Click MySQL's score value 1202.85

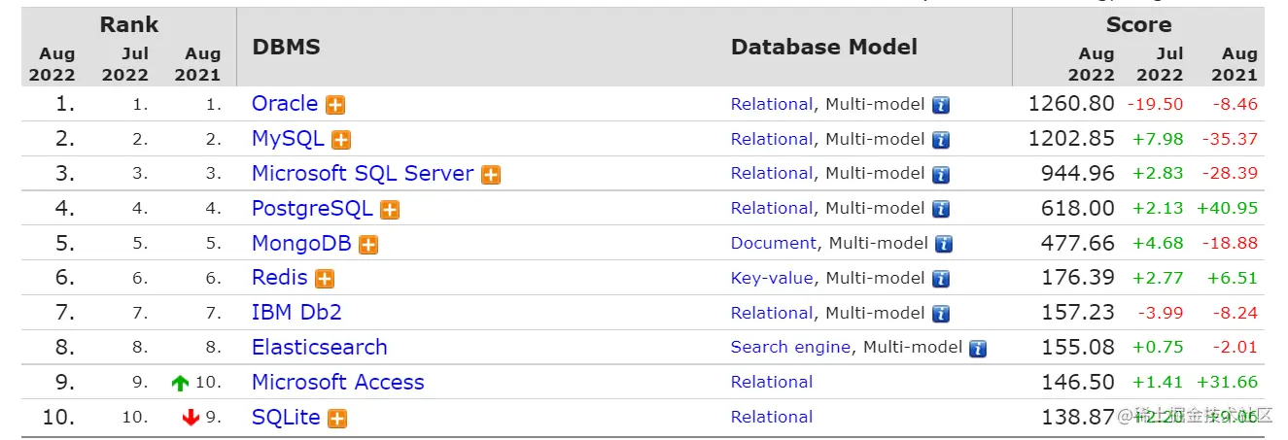pos(1071,138)
